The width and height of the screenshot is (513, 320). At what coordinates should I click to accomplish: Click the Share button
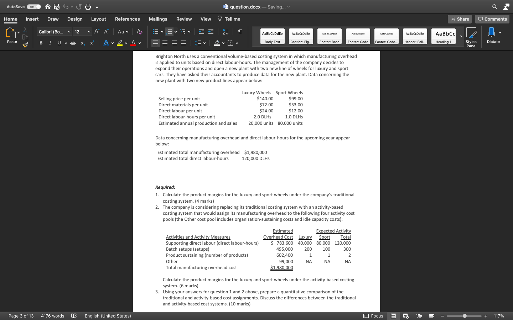[x=460, y=19]
